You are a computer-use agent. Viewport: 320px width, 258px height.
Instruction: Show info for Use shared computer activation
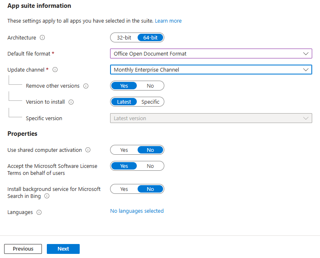pyautogui.click(x=88, y=150)
